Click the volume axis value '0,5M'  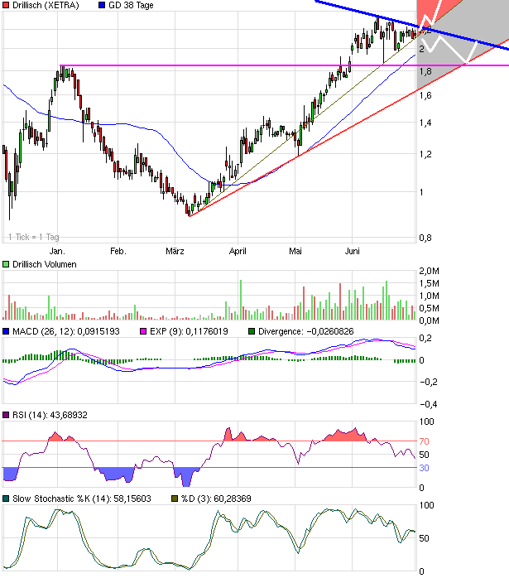[x=429, y=309]
